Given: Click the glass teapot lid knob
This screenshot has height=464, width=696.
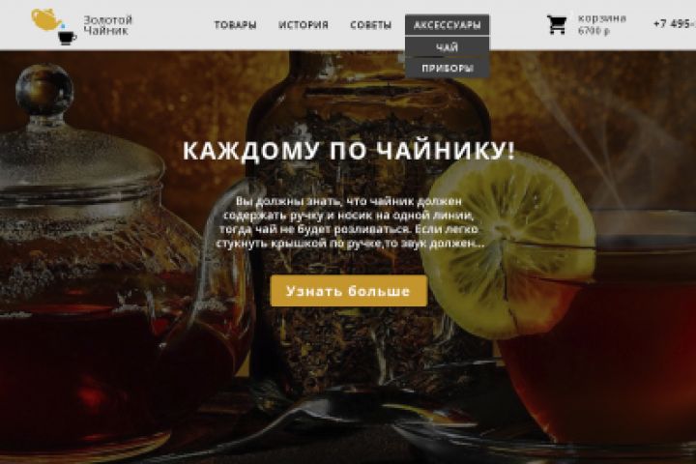Looking at the screenshot, I should click(44, 88).
